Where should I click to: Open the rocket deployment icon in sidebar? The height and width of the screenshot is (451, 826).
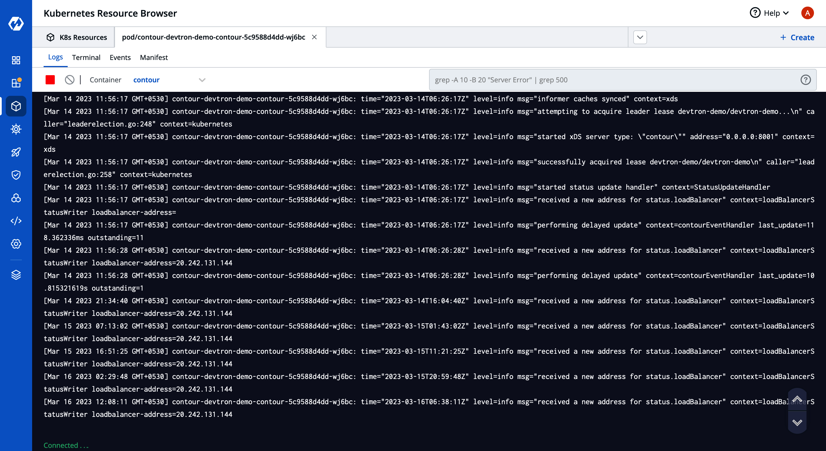(16, 152)
